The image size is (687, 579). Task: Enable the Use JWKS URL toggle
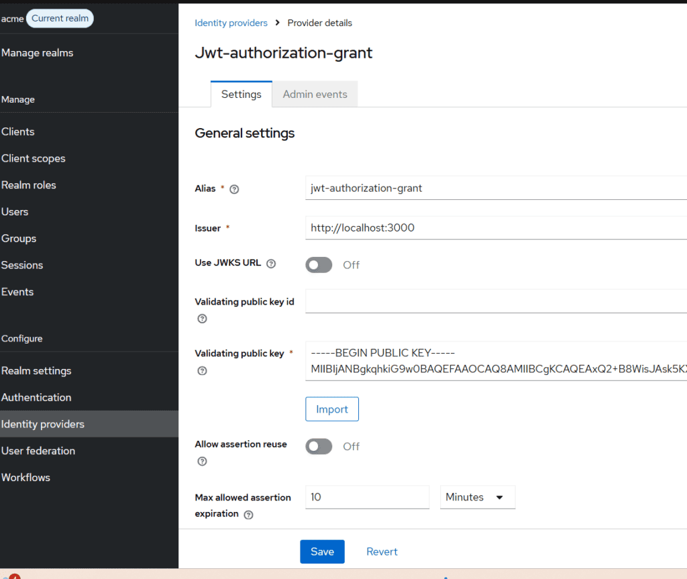click(319, 264)
